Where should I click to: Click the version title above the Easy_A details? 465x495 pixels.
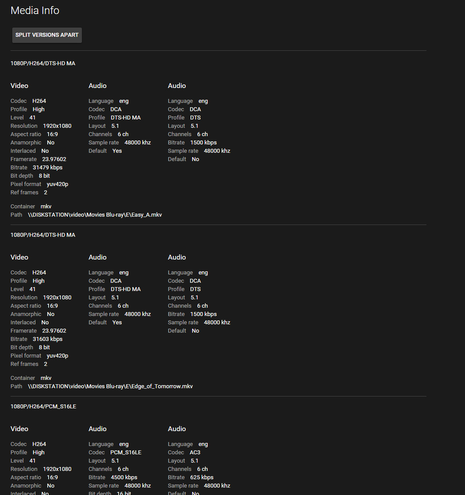[43, 63]
